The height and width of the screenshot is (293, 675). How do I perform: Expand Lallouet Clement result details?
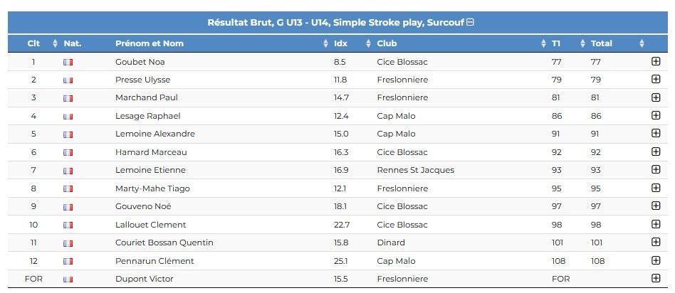(656, 224)
